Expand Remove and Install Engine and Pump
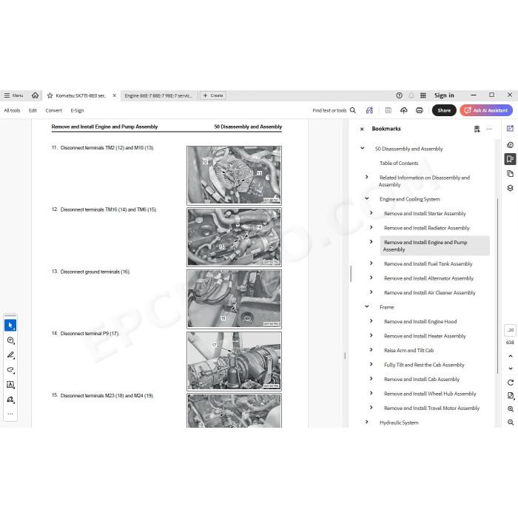Screen dimensions: 518x518 click(371, 242)
